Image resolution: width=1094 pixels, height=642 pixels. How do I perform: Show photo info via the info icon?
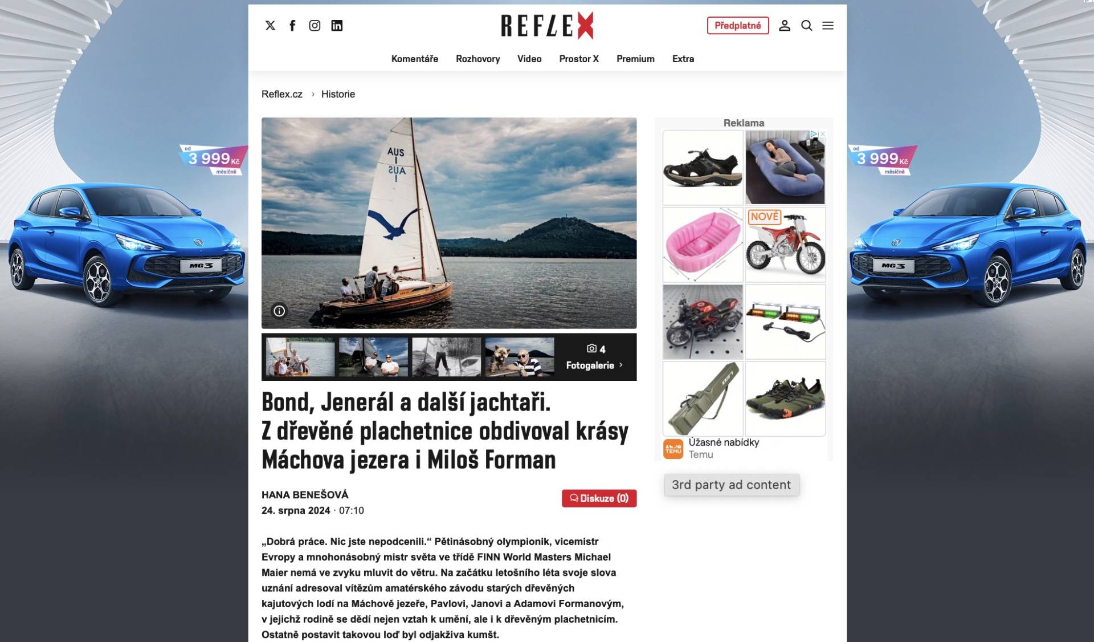click(279, 311)
